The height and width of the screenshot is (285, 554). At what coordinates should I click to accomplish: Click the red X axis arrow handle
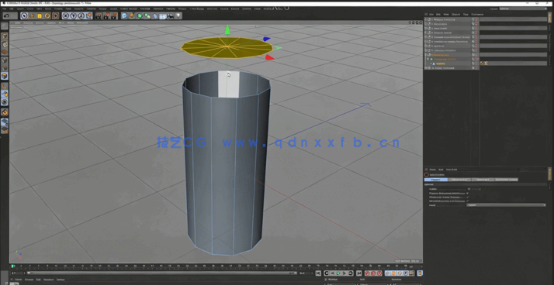tap(269, 57)
